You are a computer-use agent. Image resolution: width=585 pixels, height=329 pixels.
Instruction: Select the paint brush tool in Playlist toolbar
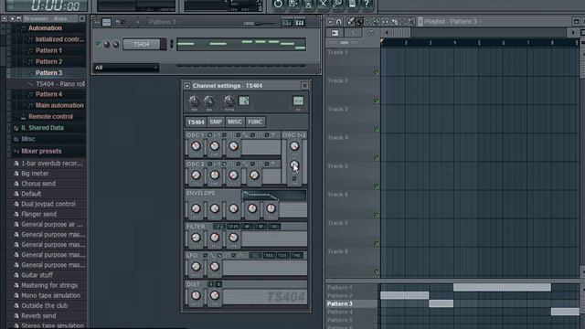(x=359, y=22)
